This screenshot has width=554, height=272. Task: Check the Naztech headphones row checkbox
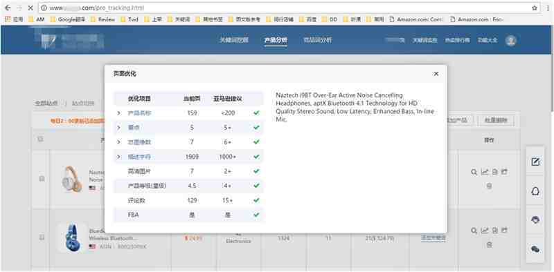[x=42, y=179]
